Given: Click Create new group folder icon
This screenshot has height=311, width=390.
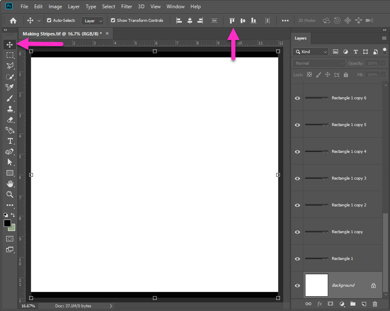Looking at the screenshot, I should (353, 304).
